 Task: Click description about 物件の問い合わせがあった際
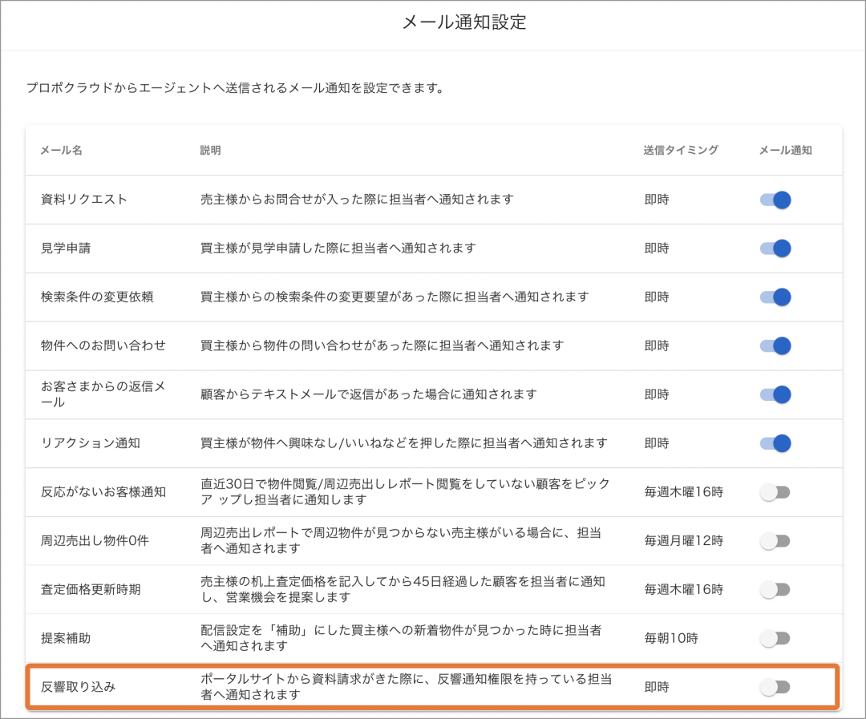[382, 345]
